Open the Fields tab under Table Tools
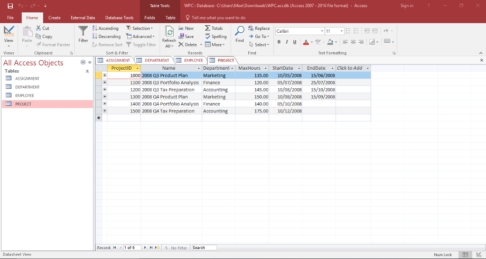 click(x=150, y=18)
